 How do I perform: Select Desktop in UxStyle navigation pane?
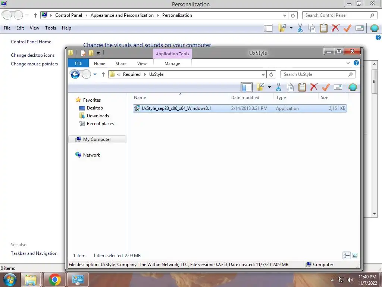click(94, 108)
